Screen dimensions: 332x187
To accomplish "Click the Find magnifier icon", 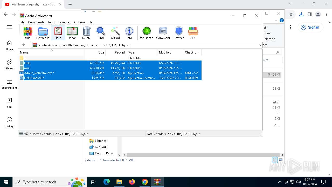I will click(x=101, y=33).
